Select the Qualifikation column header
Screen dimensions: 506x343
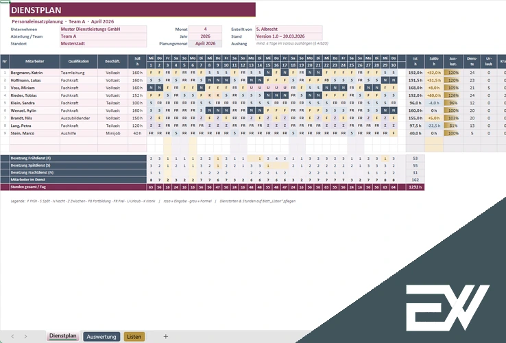(79, 61)
